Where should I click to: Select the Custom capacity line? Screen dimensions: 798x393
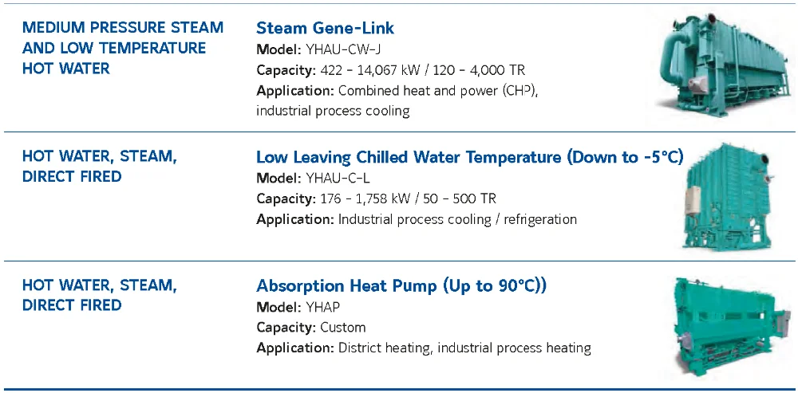pyautogui.click(x=310, y=328)
